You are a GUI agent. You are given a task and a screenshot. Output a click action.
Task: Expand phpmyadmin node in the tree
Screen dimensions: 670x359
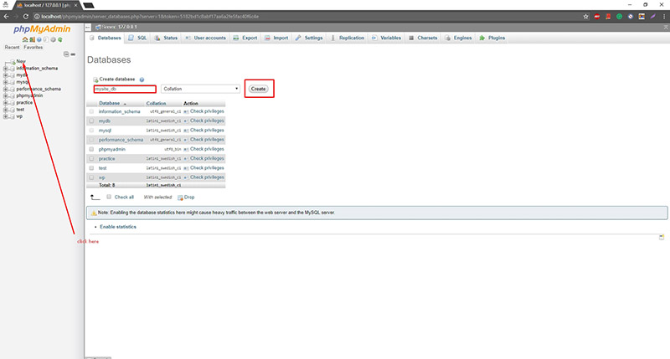[6, 95]
